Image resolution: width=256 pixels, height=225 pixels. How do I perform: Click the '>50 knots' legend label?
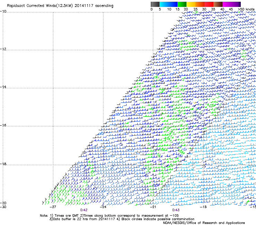(246, 9)
